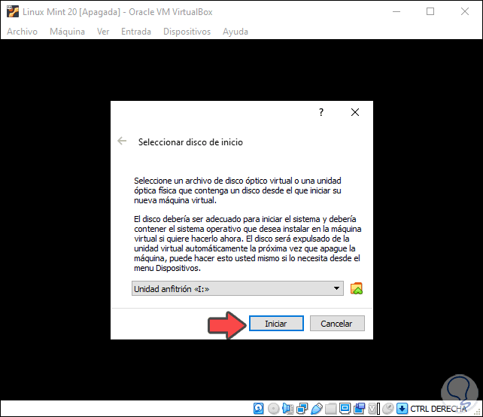Close the Seleccionar disco de inicio dialog

pyautogui.click(x=355, y=112)
